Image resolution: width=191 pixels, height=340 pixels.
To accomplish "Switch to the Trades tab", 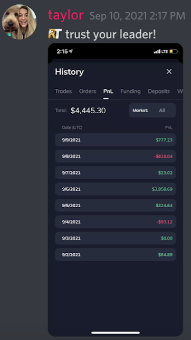I will point(63,91).
